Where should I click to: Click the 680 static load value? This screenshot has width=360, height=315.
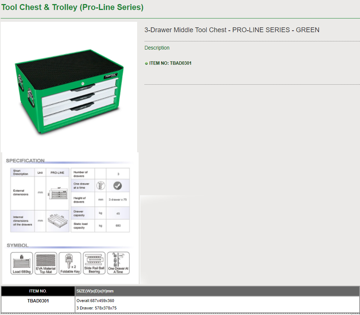click(x=118, y=226)
